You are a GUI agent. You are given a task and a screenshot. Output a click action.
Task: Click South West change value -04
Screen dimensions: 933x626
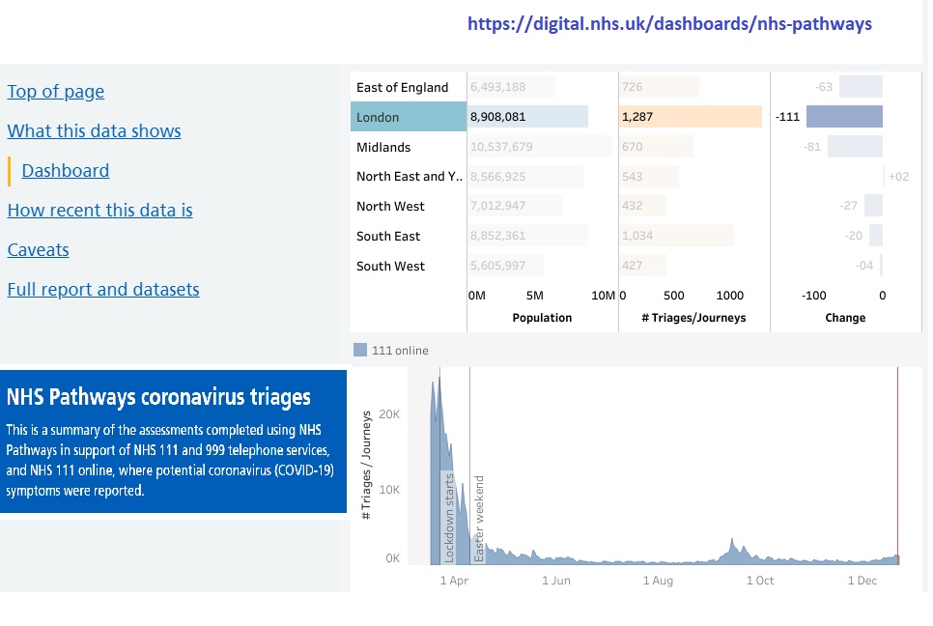point(864,266)
